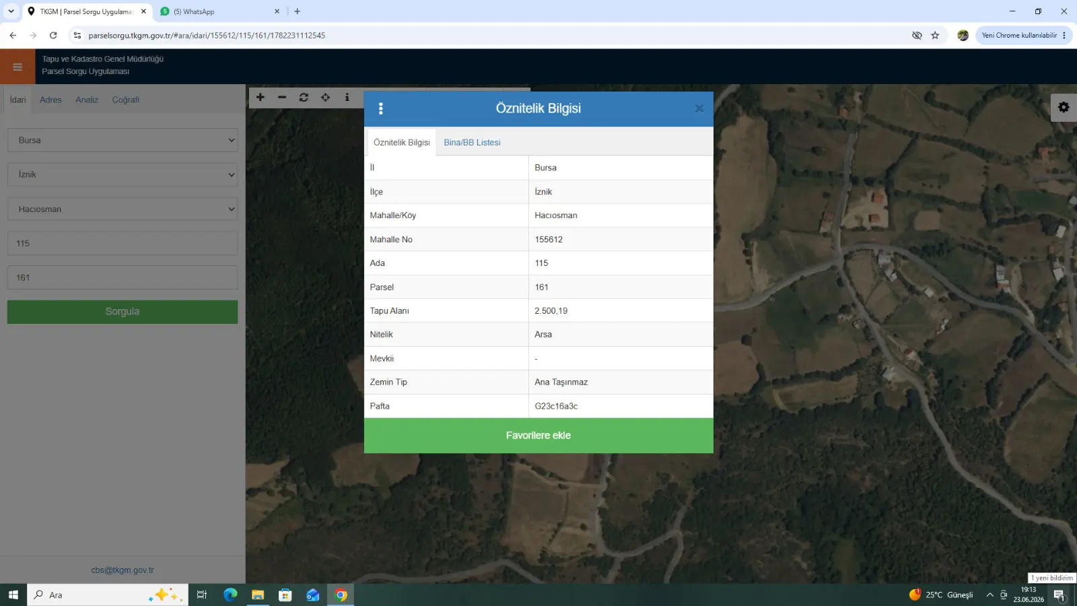Click the locate crosshair map icon
This screenshot has width=1077, height=606.
[x=325, y=97]
